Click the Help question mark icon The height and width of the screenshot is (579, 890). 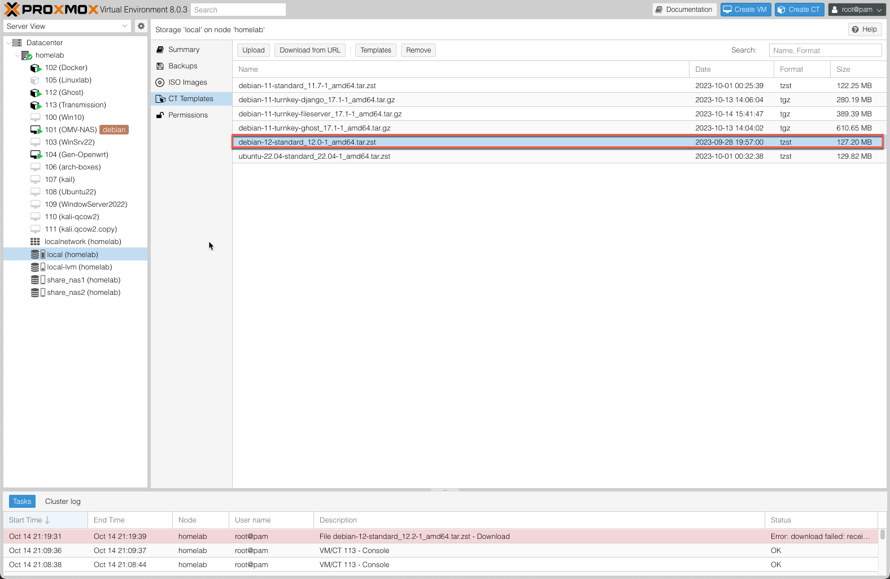855,29
